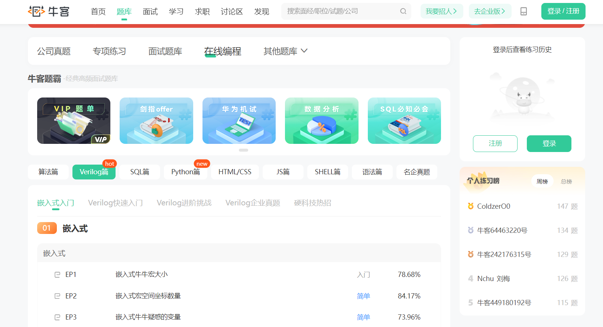Click the 78.68% pass rate value
The width and height of the screenshot is (603, 327).
(x=409, y=275)
